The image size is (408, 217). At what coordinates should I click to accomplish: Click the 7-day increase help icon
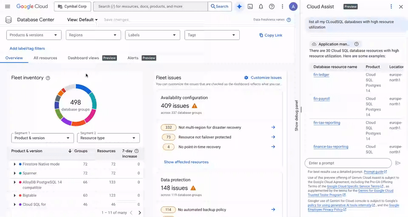click(136, 151)
